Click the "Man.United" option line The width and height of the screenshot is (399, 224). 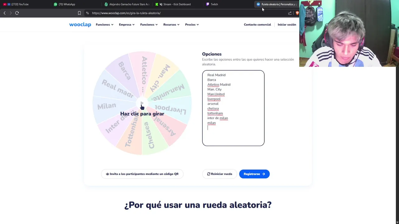click(216, 94)
